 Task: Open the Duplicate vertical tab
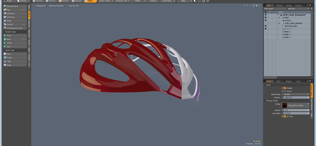(x=29, y=23)
